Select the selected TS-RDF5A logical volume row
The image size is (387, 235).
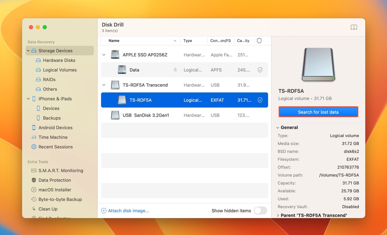[x=184, y=100]
